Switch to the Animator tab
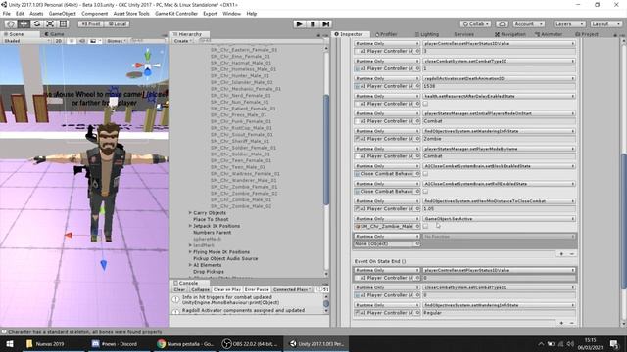Image resolution: width=627 pixels, height=352 pixels. click(549, 35)
